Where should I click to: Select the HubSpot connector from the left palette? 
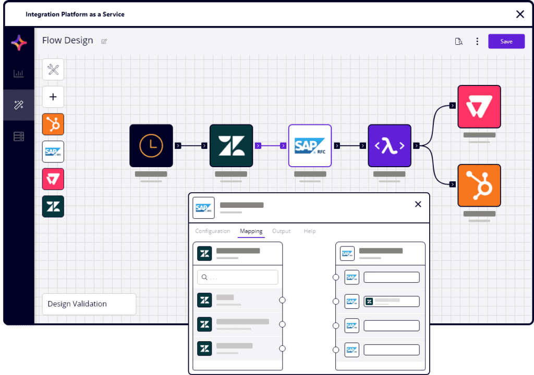53,124
